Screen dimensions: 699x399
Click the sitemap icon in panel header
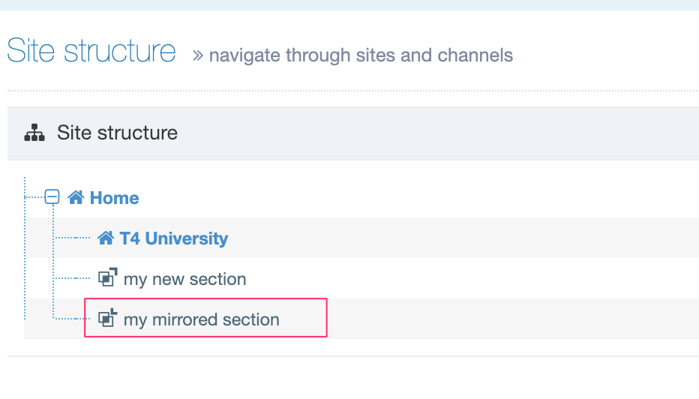click(34, 133)
